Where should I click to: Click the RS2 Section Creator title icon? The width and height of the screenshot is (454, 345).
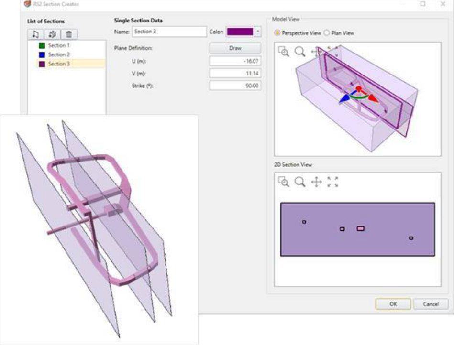coord(27,4)
